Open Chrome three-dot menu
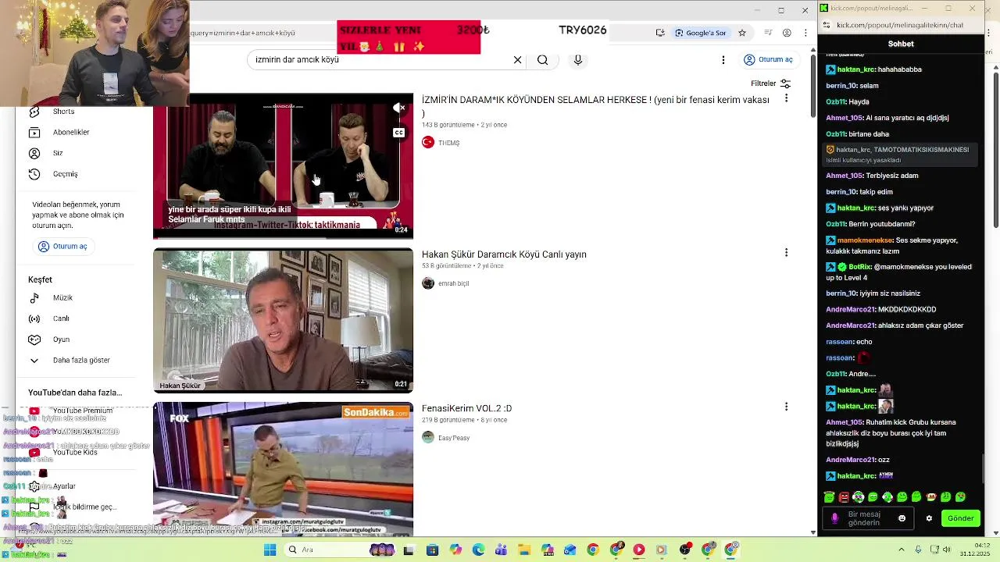The height and width of the screenshot is (562, 1000). pyautogui.click(x=805, y=33)
